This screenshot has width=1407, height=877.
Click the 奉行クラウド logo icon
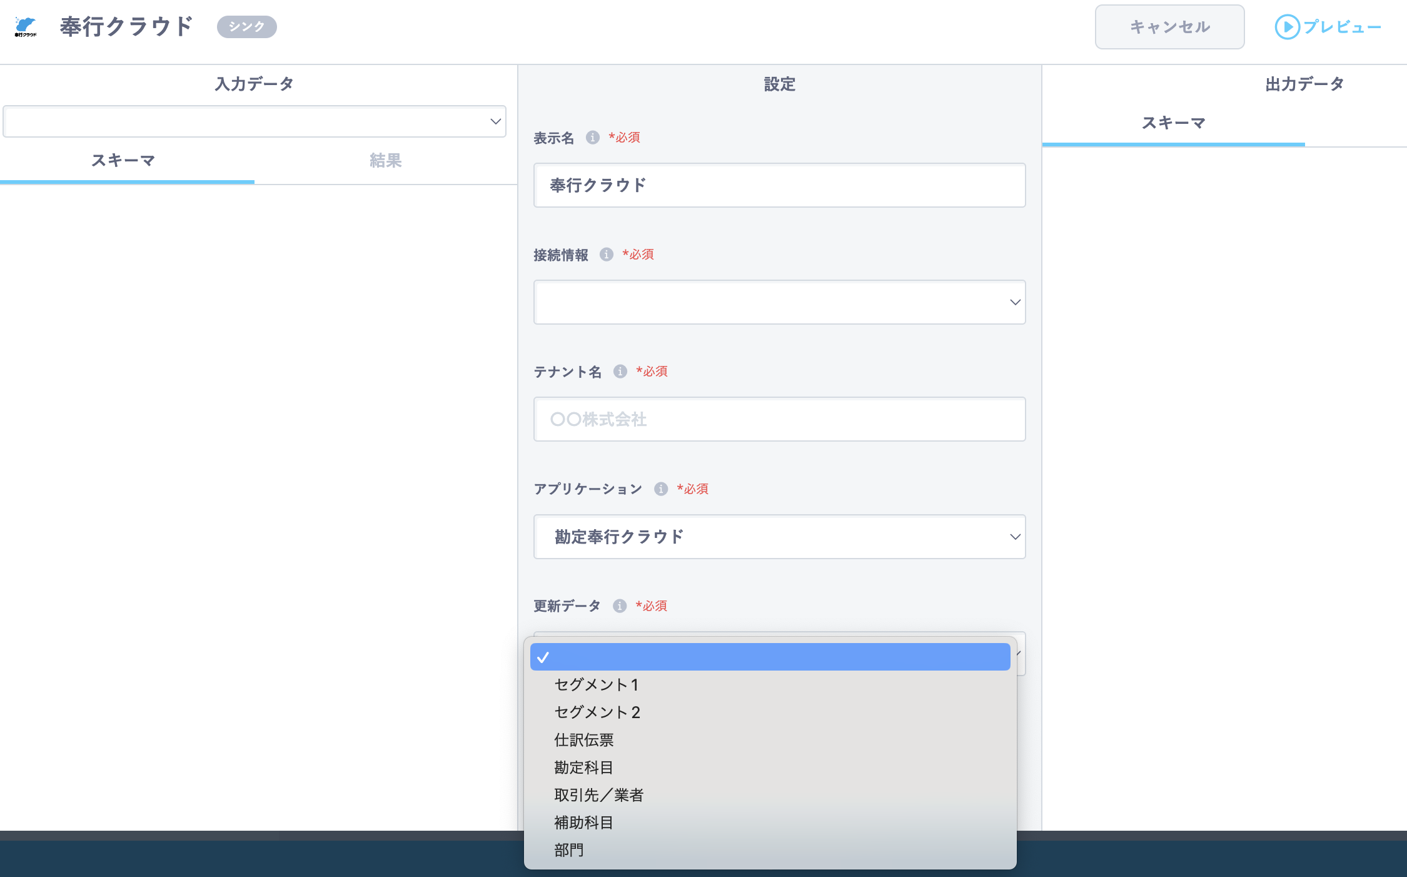pyautogui.click(x=26, y=27)
